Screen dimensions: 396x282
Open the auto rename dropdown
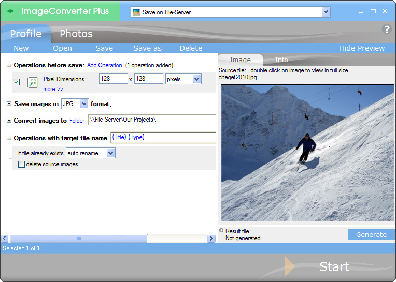tap(110, 153)
